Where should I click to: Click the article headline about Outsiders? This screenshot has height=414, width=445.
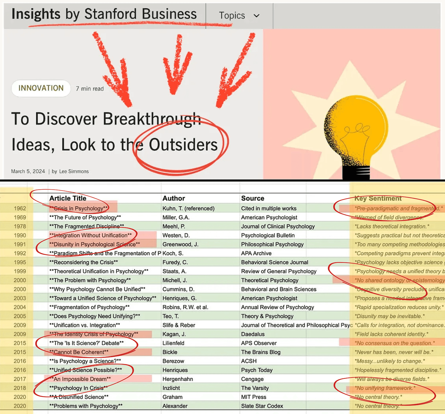pos(114,132)
